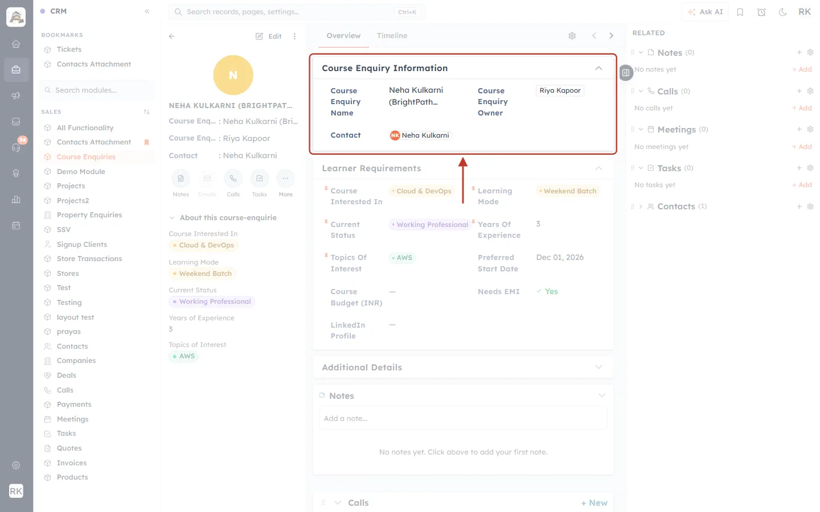Click the Tasks quick action icon
Viewport: 820px width, 512px height.
point(259,179)
